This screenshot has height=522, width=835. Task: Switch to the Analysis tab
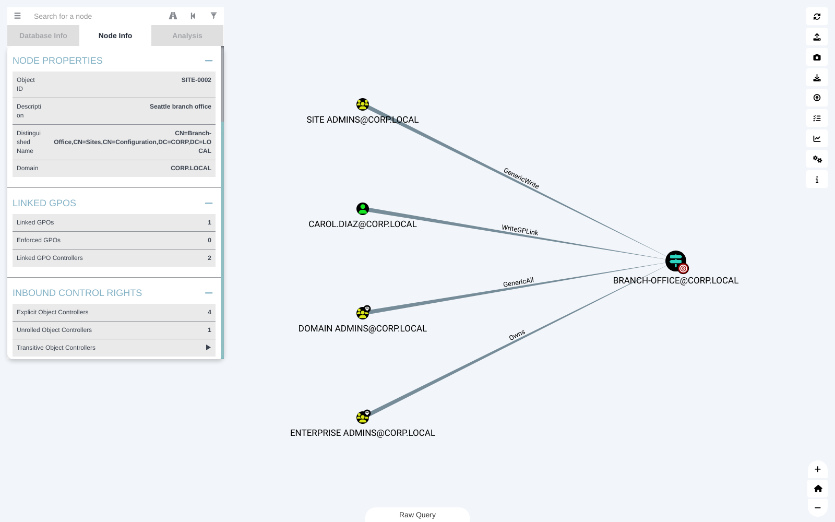click(187, 35)
